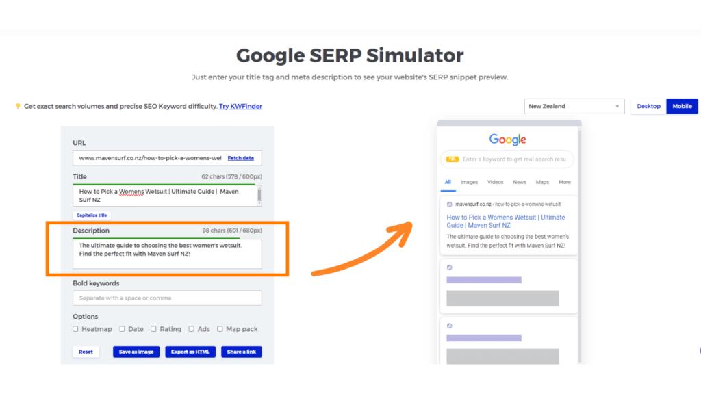The image size is (701, 394).
Task: Switch to Desktop preview
Action: [x=648, y=106]
